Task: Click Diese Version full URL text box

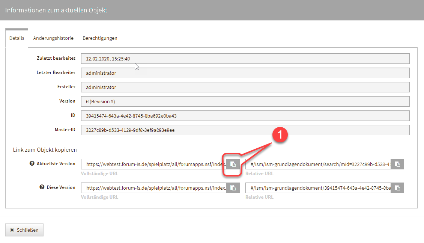Action: (154, 188)
